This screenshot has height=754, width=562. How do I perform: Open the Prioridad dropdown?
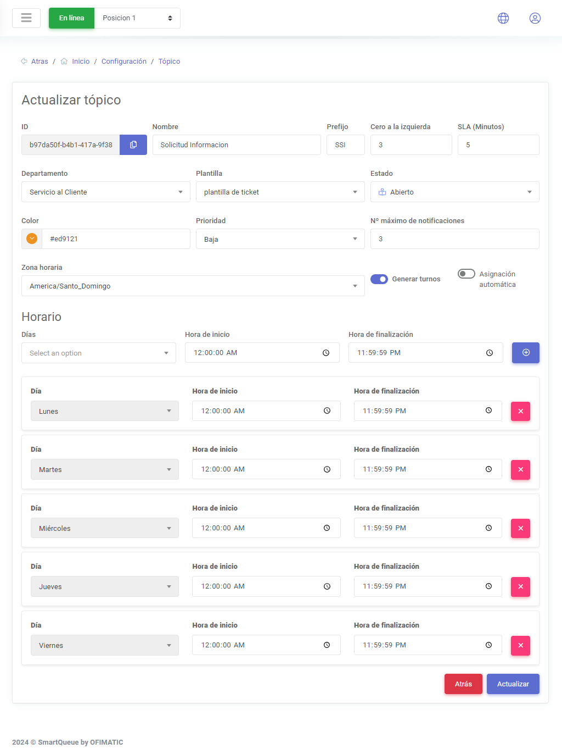pos(280,239)
